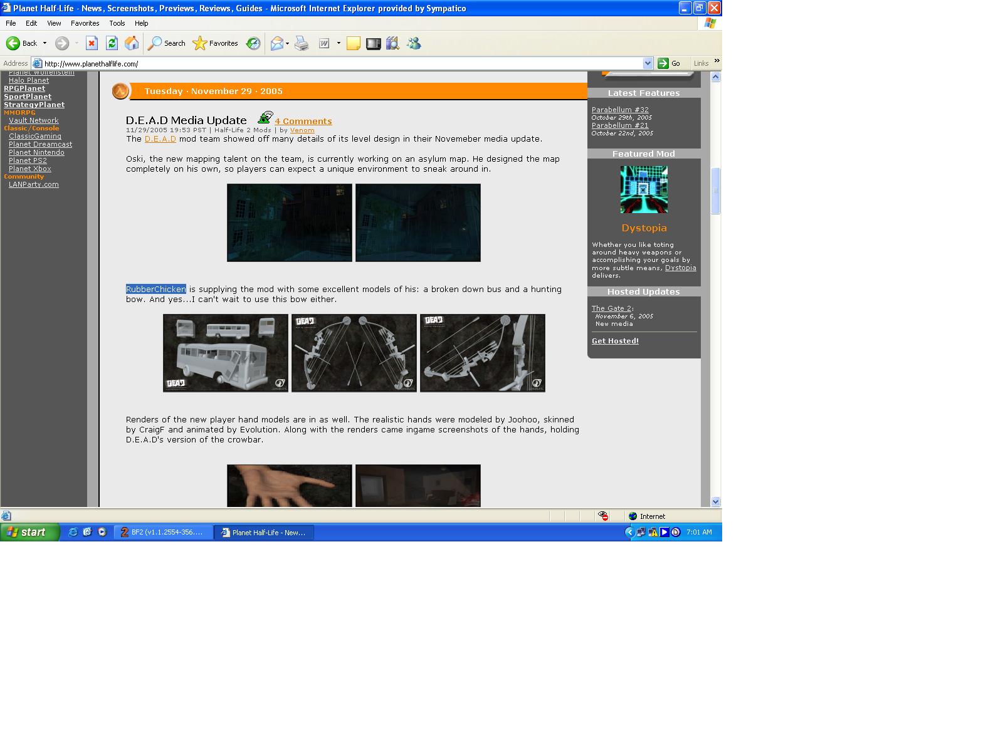
Task: Launch the Messenger people icon
Action: [x=414, y=43]
